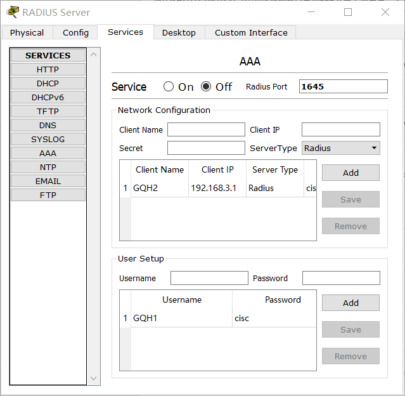
Task: Click the Client Name input field
Action: click(x=206, y=129)
